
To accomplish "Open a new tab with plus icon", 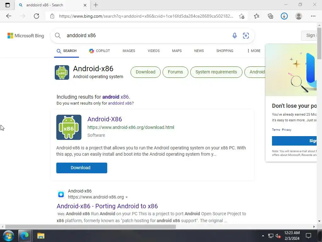I will point(96,5).
